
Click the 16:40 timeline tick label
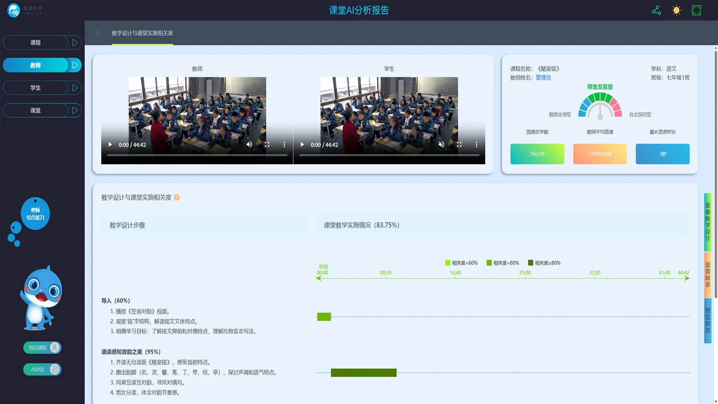tap(455, 273)
